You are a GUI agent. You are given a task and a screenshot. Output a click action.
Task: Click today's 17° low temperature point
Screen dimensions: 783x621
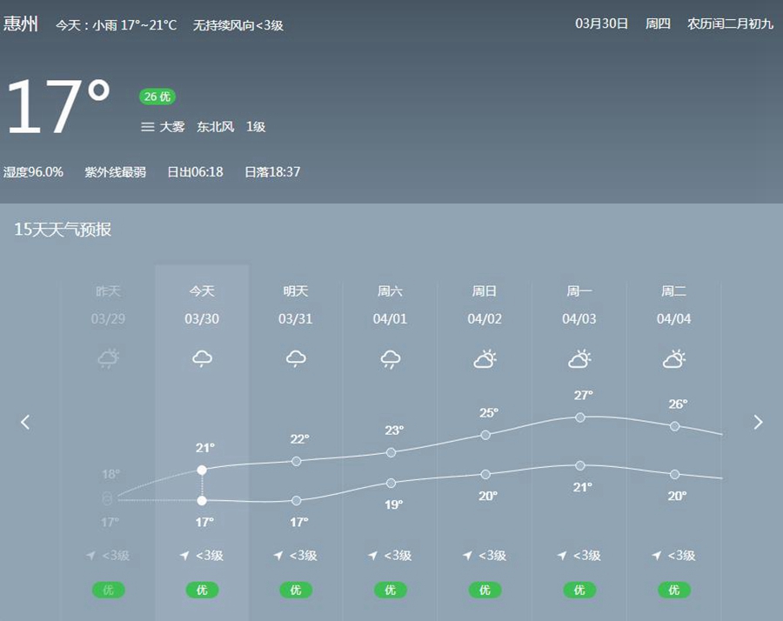(x=202, y=500)
